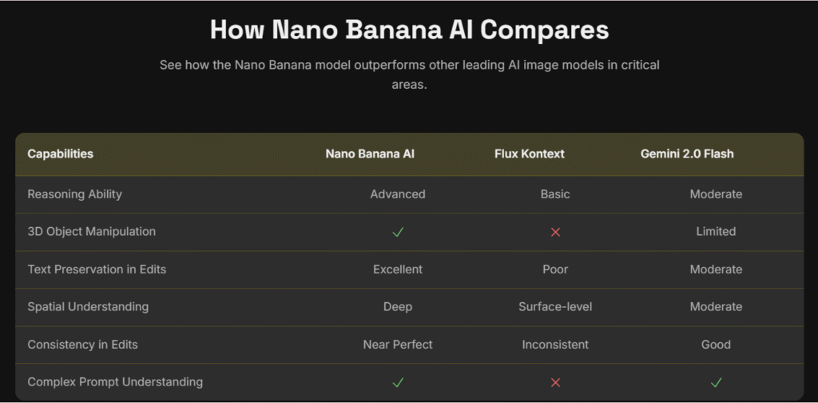Image resolution: width=818 pixels, height=403 pixels.
Task: Select the Near Perfect cell
Action: [398, 345]
